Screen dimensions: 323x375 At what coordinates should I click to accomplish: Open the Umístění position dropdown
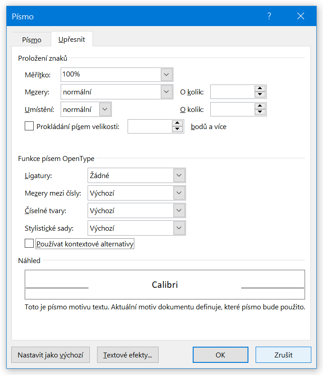point(105,109)
